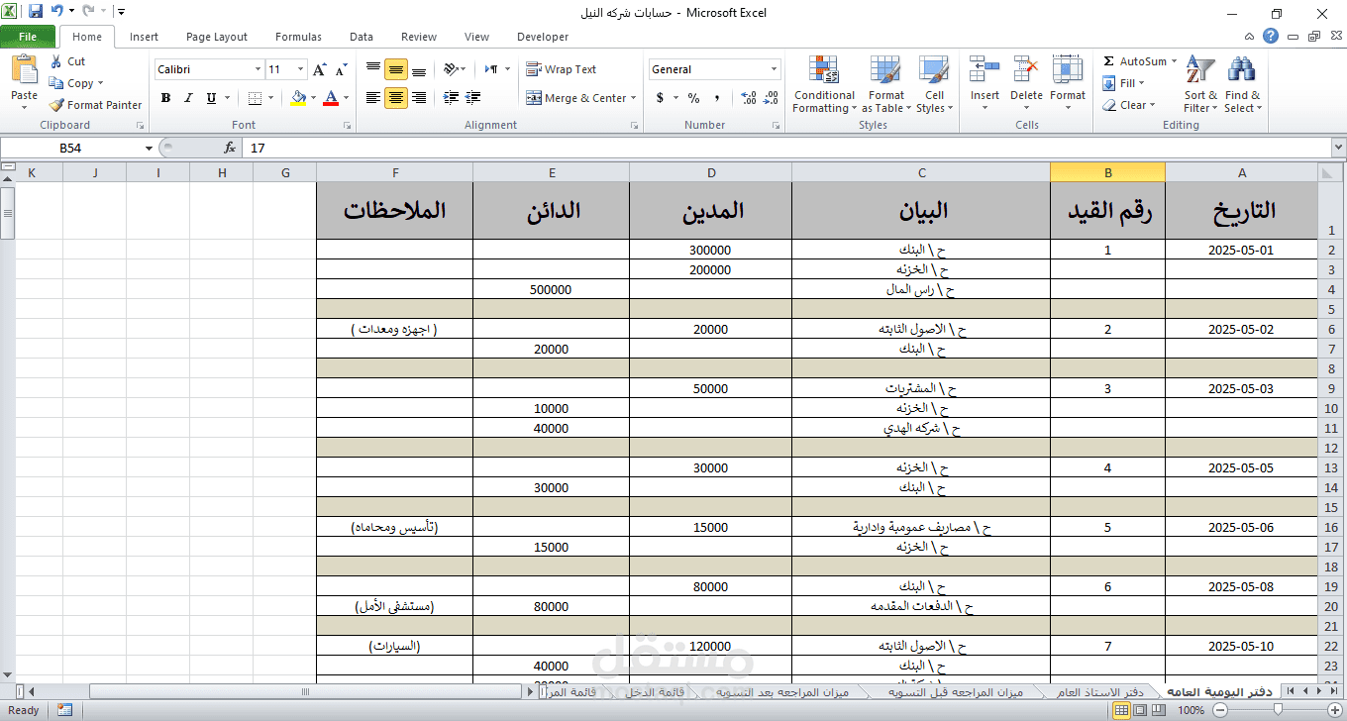1347x721 pixels.
Task: Open the font name Calibri dropdown
Action: coord(258,69)
